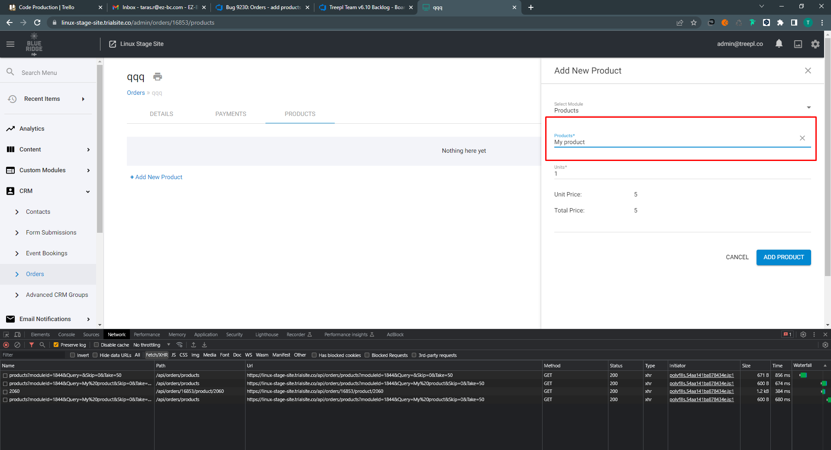831x450 pixels.
Task: Expand the Recent Items submenu
Action: [83, 99]
